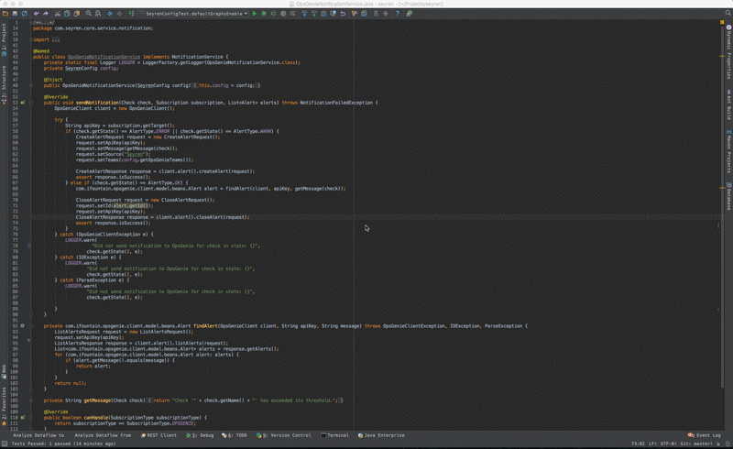Click the Open folder icon in toolbar

click(5, 14)
